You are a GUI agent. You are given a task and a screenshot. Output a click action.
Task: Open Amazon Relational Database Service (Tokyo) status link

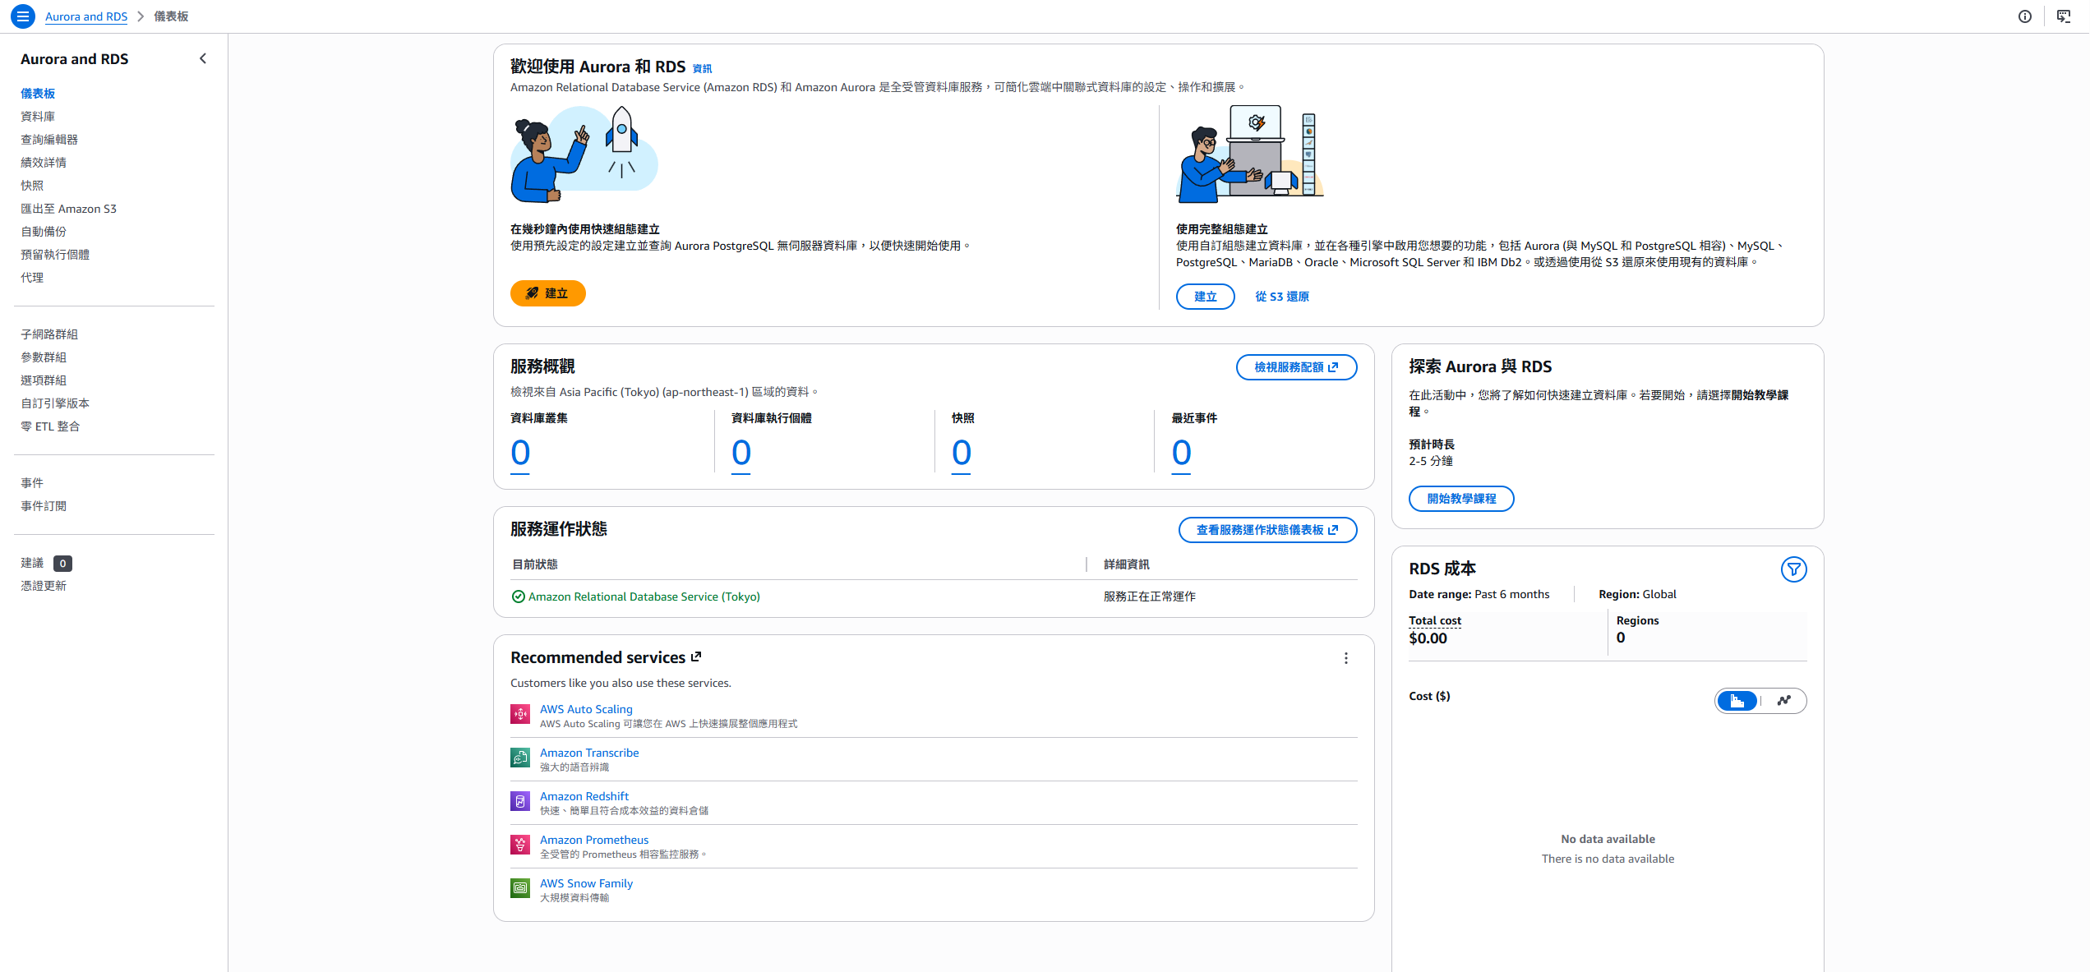[x=644, y=597]
